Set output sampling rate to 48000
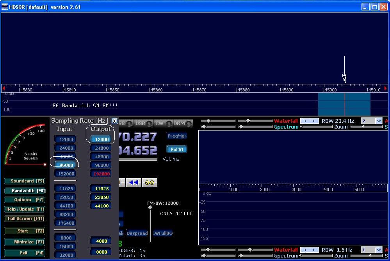Image resolution: width=390 pixels, height=261 pixels. pyautogui.click(x=102, y=157)
